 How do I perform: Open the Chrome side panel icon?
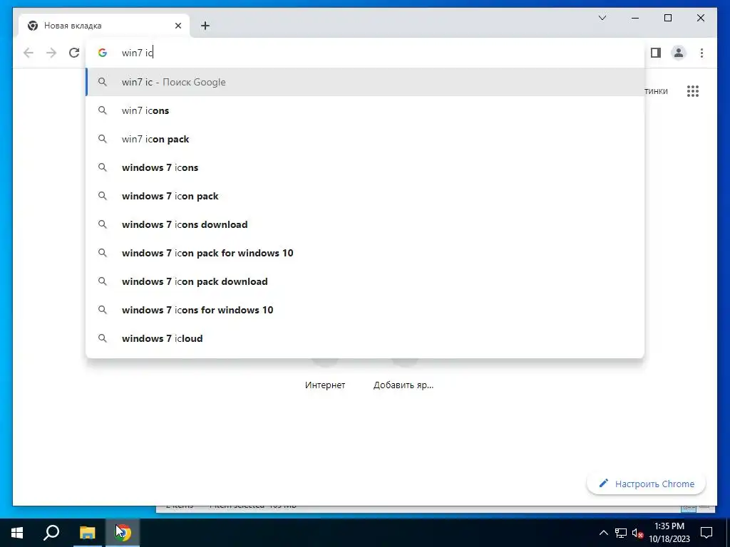(656, 53)
